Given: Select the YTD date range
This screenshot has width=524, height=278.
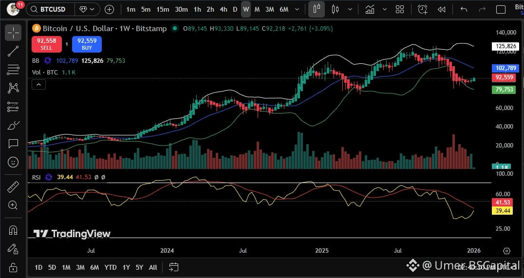Looking at the screenshot, I should click(x=111, y=267).
